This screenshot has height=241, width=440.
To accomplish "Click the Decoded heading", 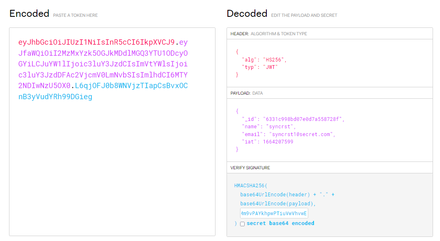I will coord(247,14).
